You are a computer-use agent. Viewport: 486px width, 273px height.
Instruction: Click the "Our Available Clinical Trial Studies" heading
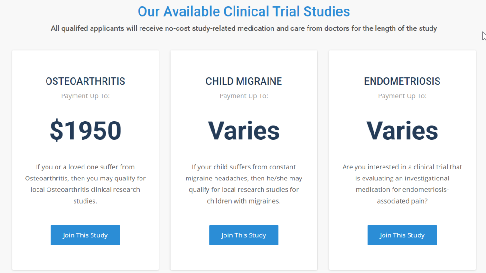point(243,11)
